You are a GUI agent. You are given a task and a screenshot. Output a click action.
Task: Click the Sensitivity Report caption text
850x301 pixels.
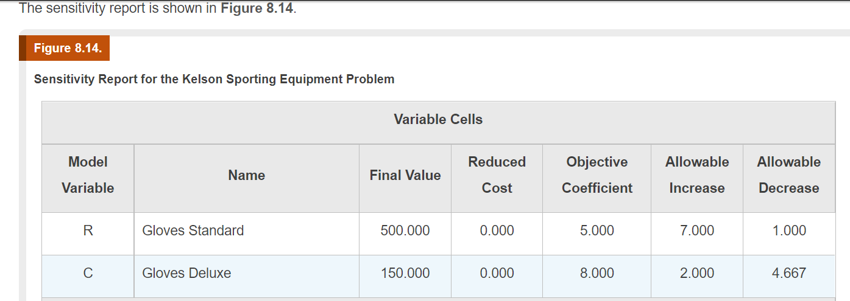(x=214, y=79)
